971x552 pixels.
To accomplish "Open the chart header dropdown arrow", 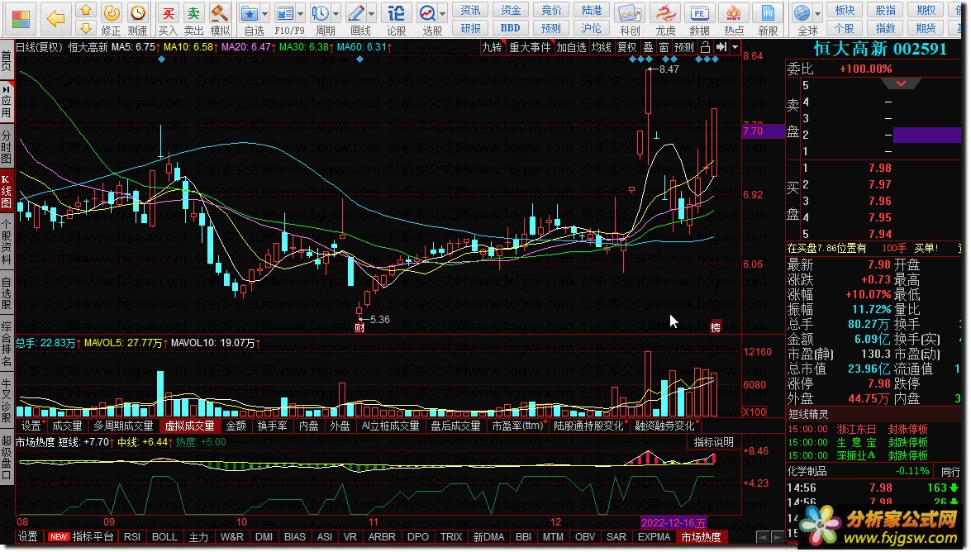I will [735, 47].
